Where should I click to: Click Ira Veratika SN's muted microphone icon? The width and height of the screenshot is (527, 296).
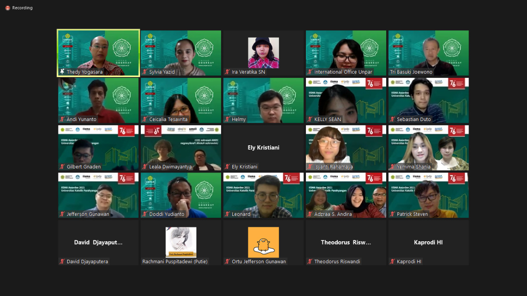click(228, 72)
